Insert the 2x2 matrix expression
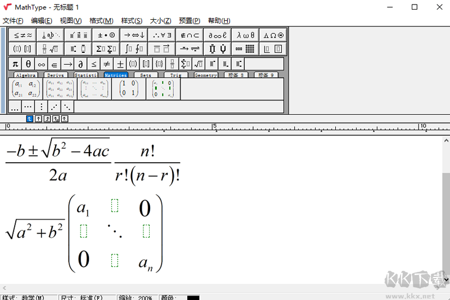The width and height of the screenshot is (450, 300). coord(25,89)
